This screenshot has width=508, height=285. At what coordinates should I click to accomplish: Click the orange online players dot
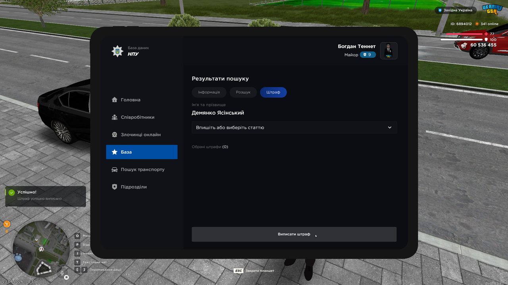(x=477, y=24)
